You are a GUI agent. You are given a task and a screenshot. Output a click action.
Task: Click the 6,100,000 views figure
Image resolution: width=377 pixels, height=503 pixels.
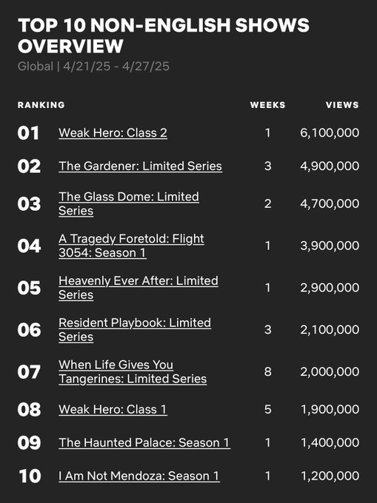tap(330, 133)
